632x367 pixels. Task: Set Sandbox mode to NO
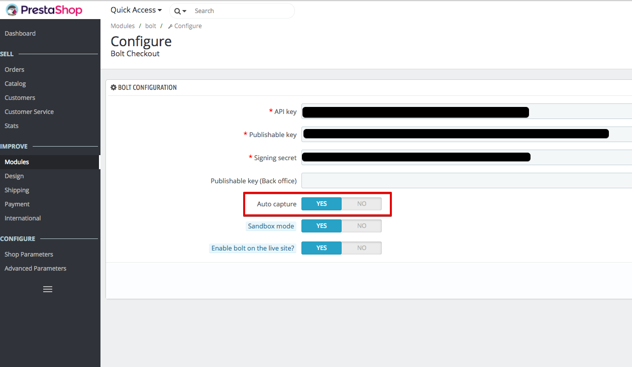(362, 226)
